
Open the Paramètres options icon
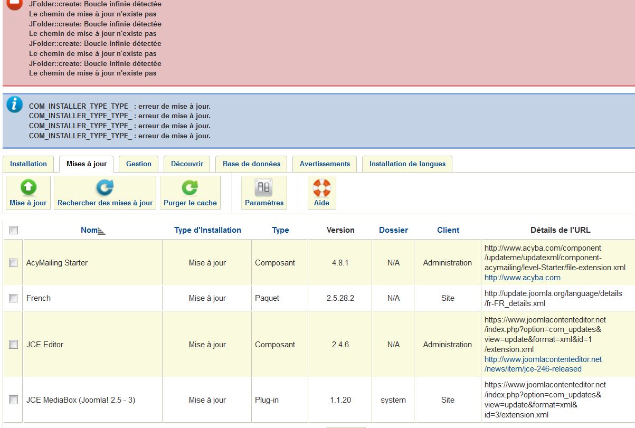click(264, 188)
